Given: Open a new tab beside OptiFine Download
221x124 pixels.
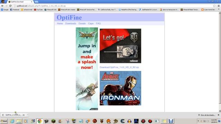Looking at the screenshot, I should click(x=36, y=2).
